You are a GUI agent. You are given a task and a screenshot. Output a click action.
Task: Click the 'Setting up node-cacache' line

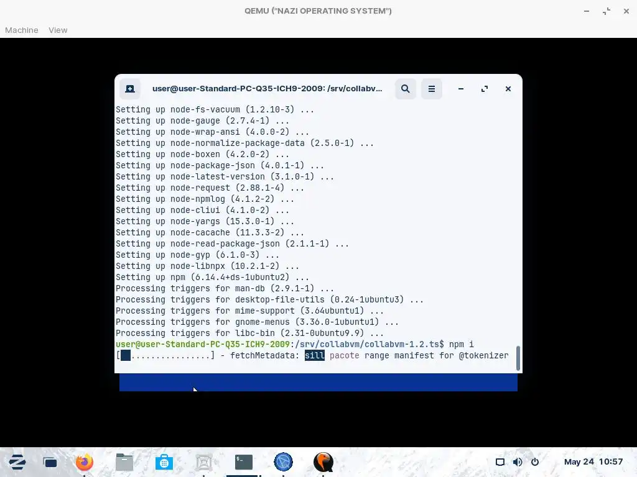210,232
